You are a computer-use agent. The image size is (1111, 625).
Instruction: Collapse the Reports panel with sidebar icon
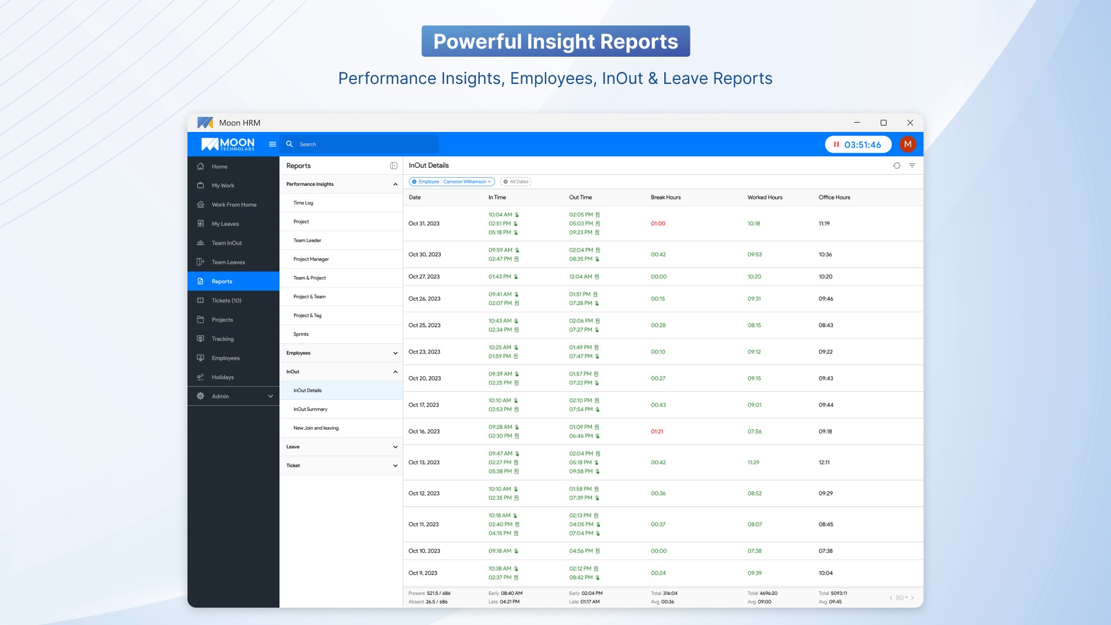coord(393,166)
